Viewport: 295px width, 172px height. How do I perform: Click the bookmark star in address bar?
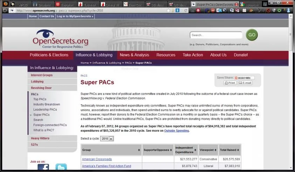coord(169,11)
